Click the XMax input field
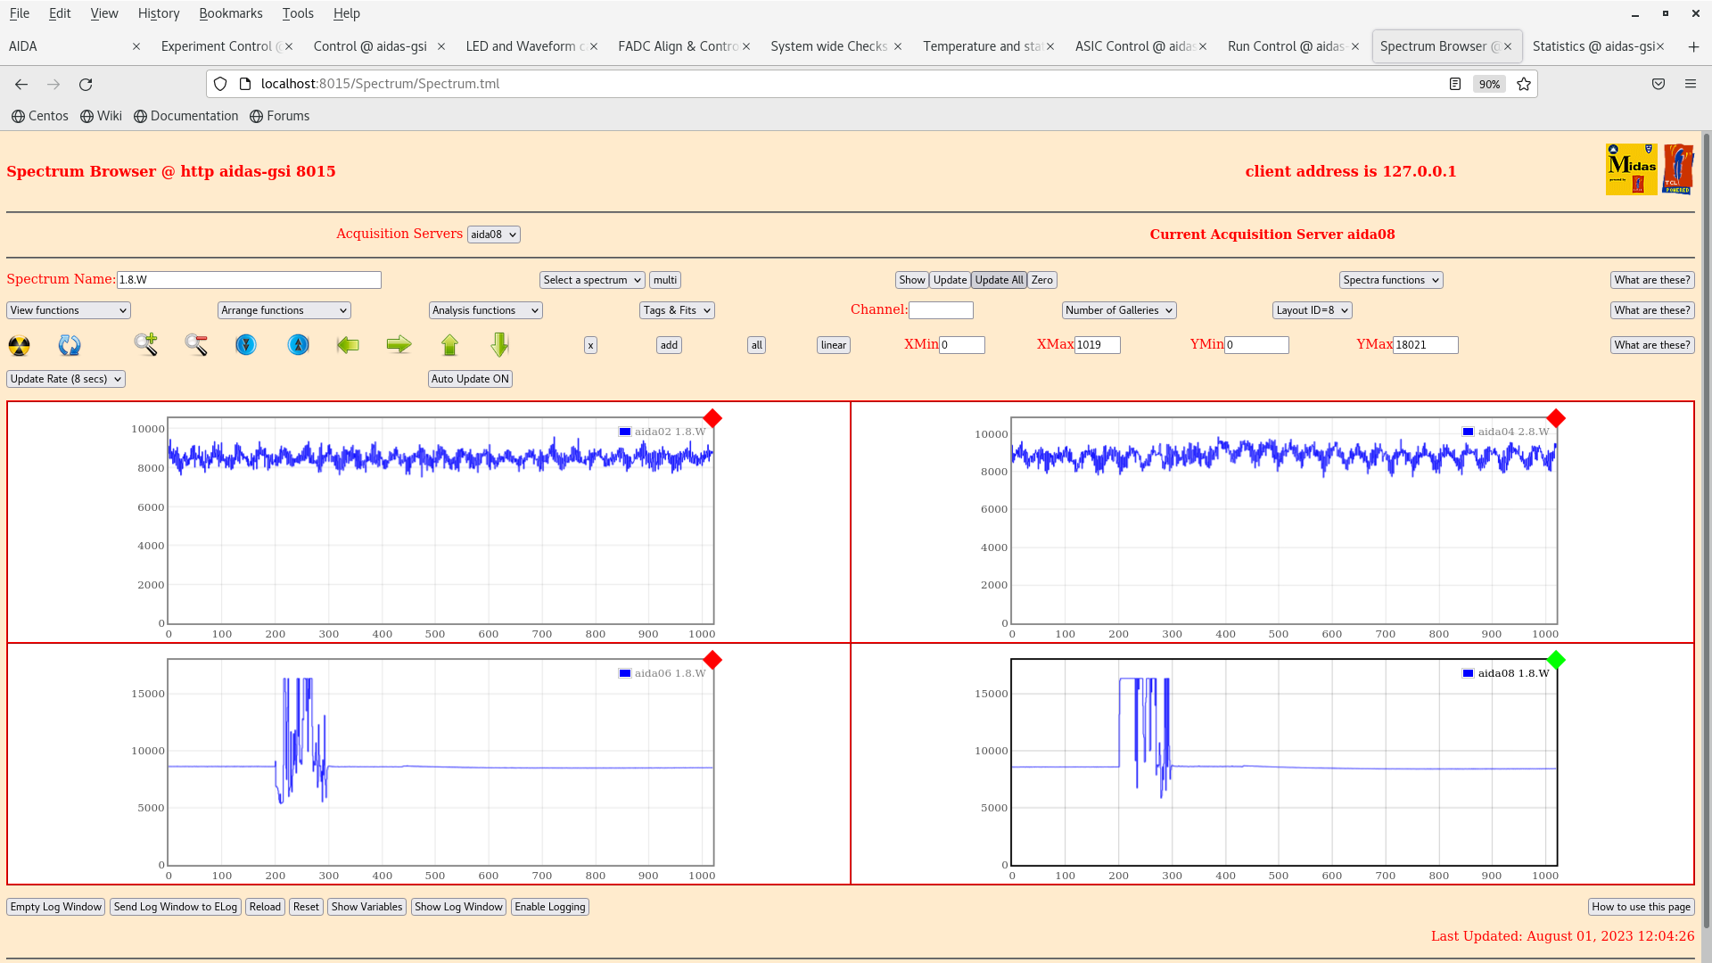This screenshot has height=963, width=1712. tap(1097, 345)
